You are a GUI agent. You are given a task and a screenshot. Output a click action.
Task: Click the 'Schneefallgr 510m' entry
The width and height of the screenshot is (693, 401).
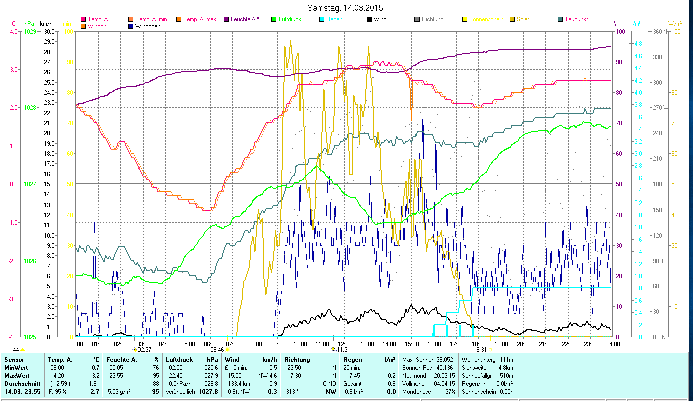pos(487,375)
